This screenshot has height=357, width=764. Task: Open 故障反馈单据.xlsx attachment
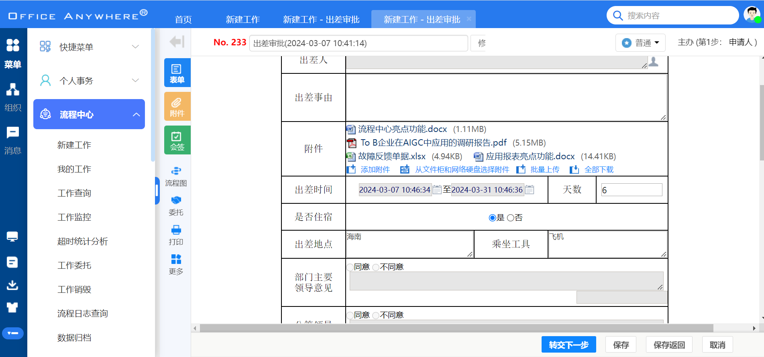(391, 156)
